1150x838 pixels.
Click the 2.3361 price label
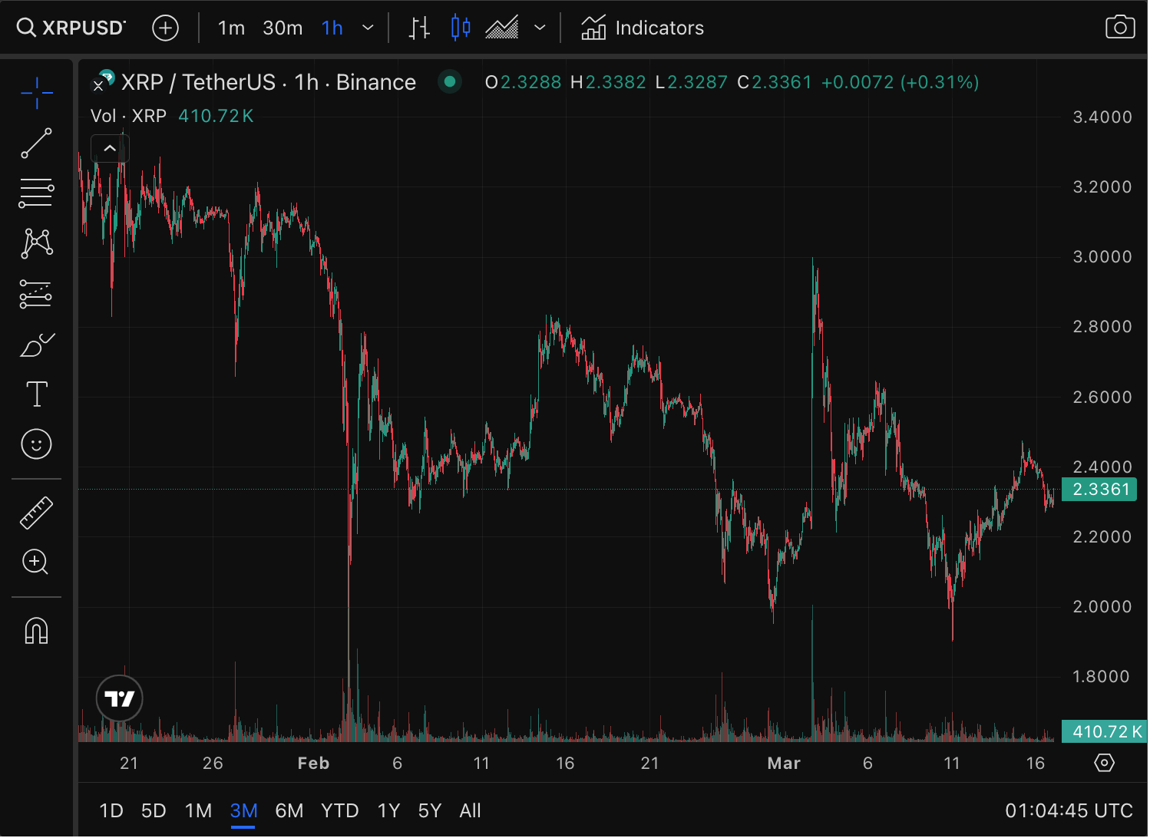[1099, 489]
